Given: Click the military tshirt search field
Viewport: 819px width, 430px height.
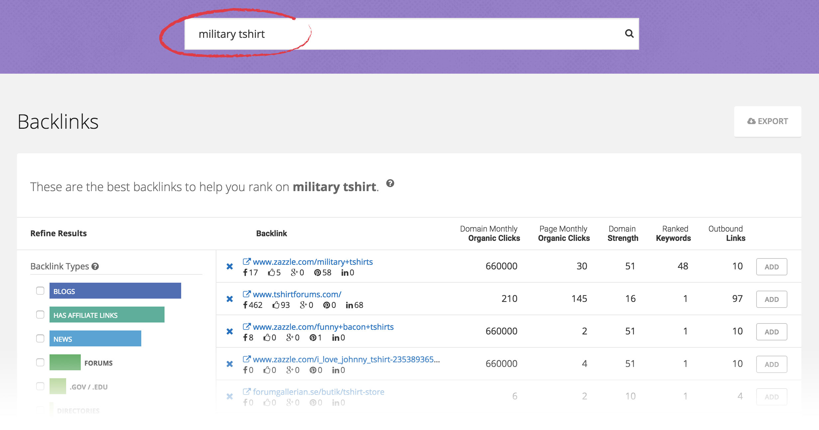Looking at the screenshot, I should point(411,34).
